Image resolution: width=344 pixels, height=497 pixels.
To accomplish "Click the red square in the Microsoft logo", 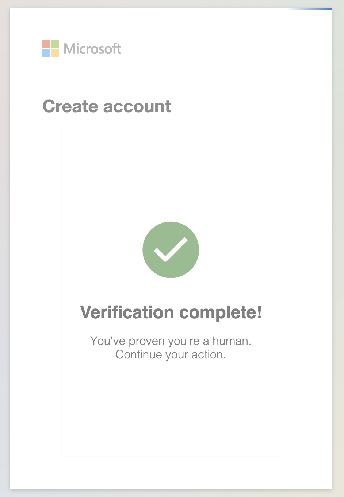I will (46, 44).
